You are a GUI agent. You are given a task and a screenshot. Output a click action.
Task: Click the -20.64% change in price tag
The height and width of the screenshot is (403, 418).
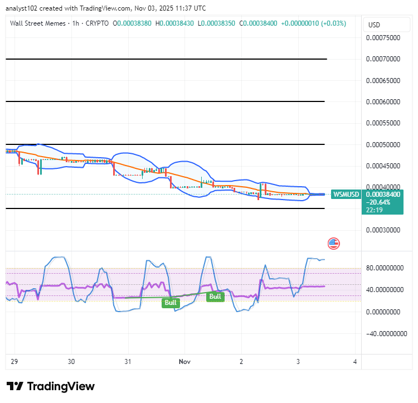[378, 202]
